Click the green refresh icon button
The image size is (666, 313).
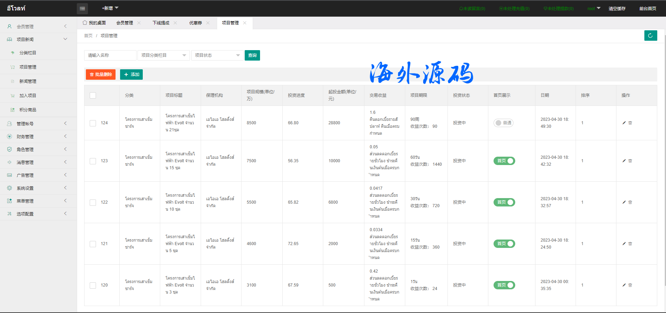pos(650,36)
